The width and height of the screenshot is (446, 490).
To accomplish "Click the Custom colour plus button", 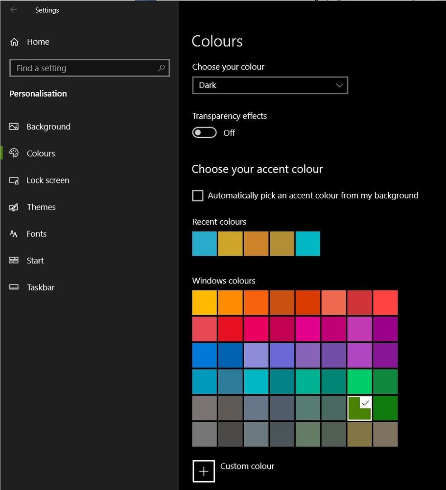I will click(204, 472).
